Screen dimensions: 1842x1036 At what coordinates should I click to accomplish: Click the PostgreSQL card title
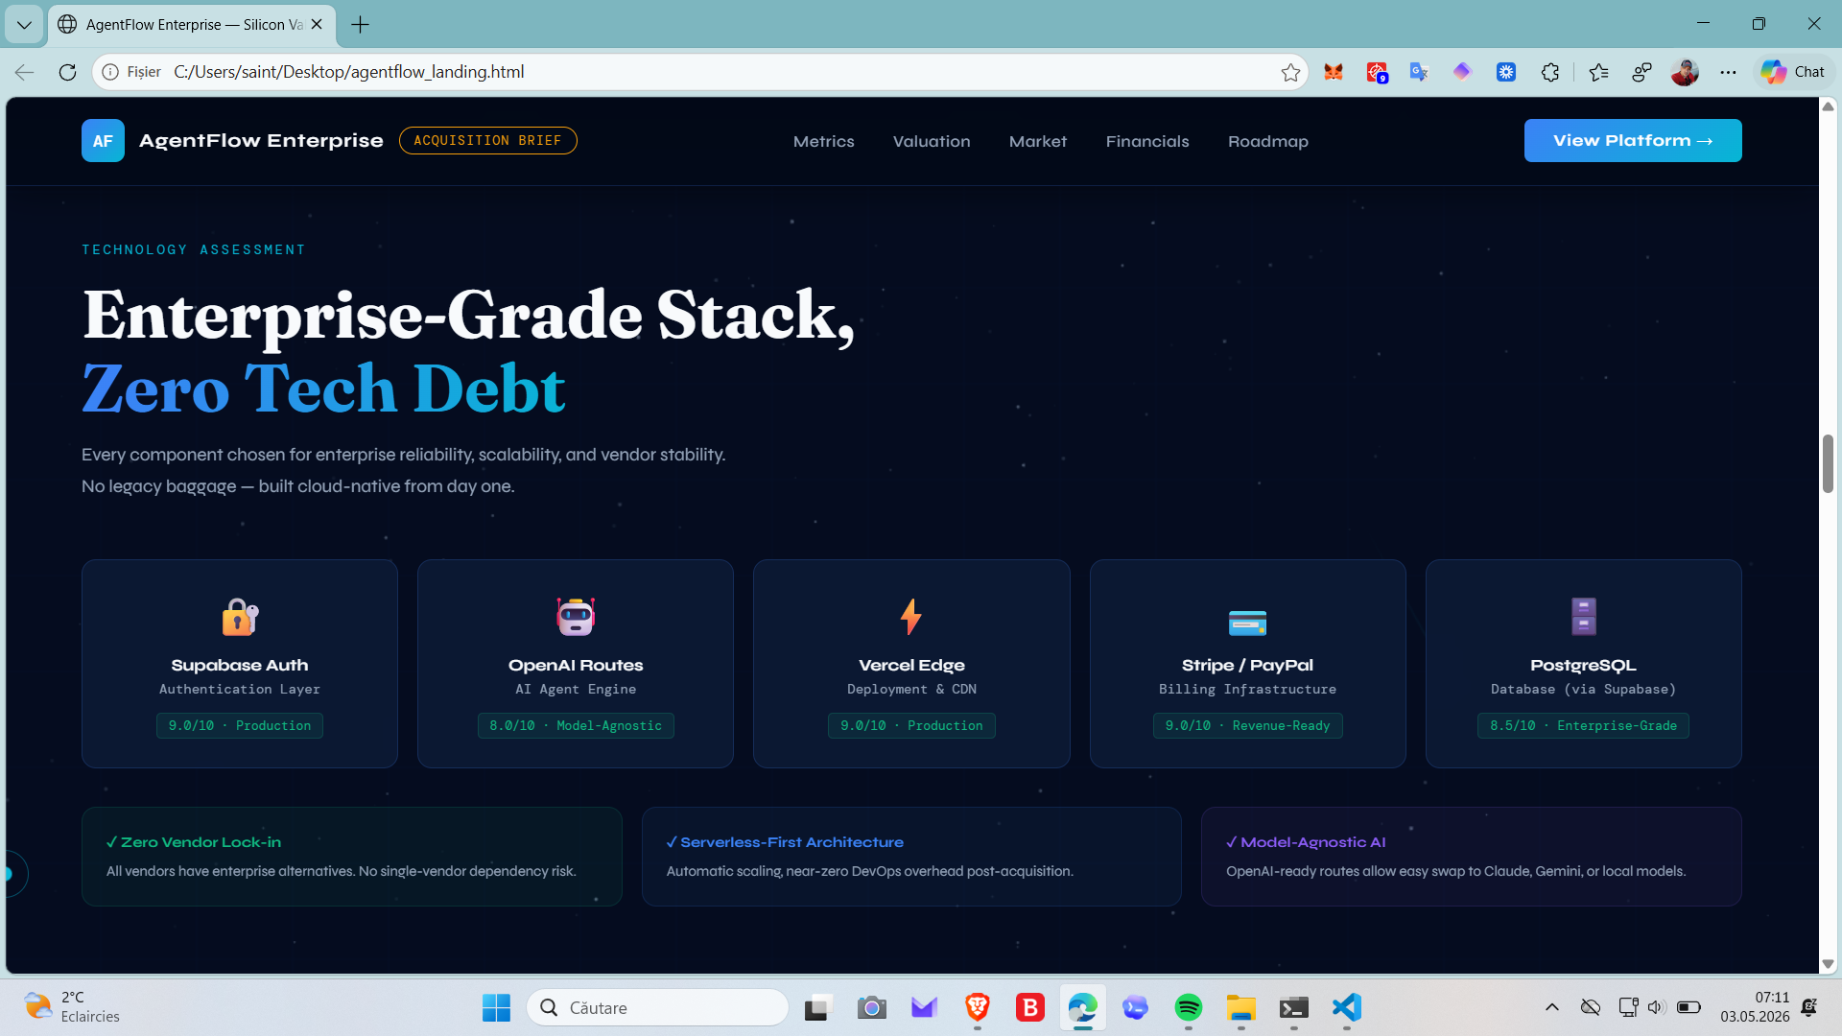1583,666
